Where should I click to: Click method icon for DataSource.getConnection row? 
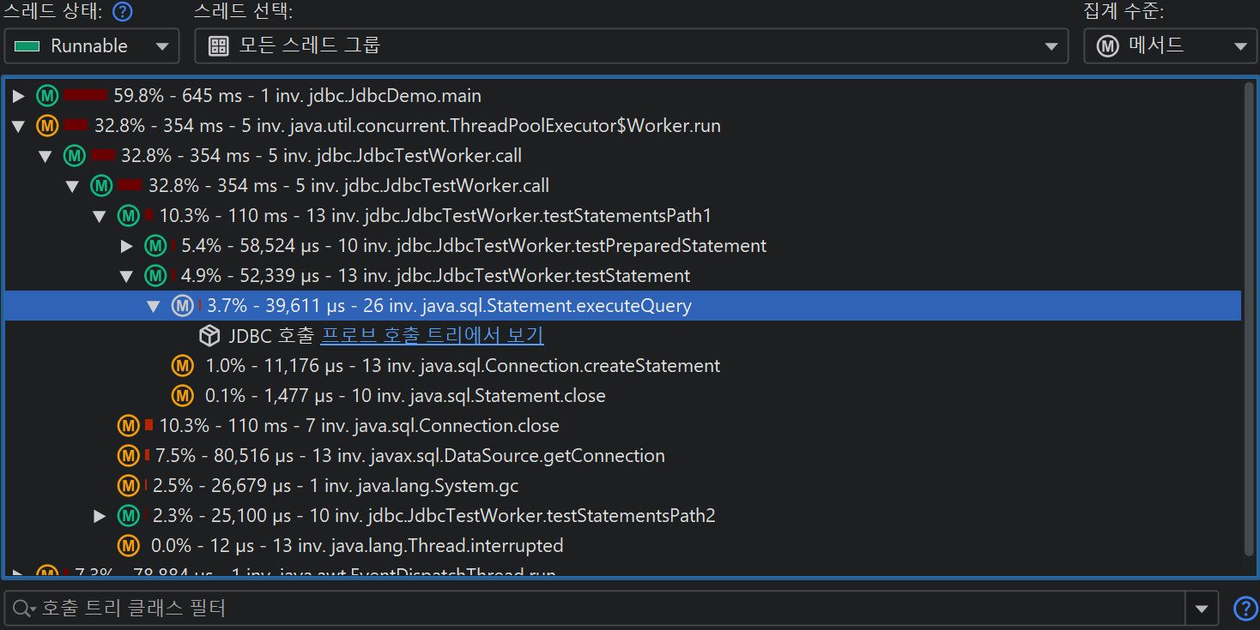[x=129, y=456]
